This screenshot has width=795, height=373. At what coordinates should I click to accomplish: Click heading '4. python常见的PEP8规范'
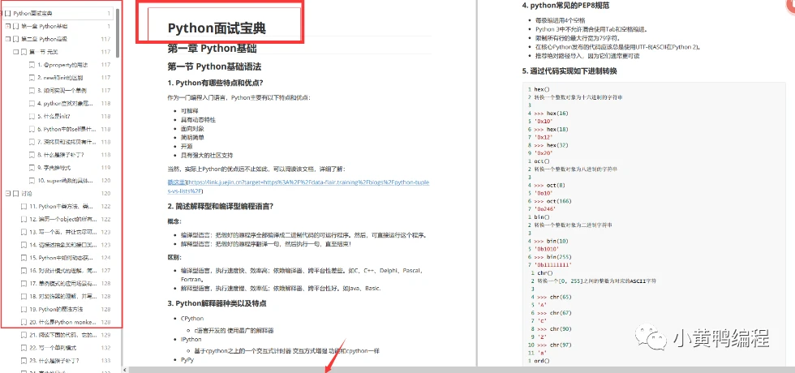(566, 6)
